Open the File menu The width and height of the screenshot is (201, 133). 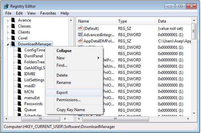pyautogui.click(x=8, y=13)
